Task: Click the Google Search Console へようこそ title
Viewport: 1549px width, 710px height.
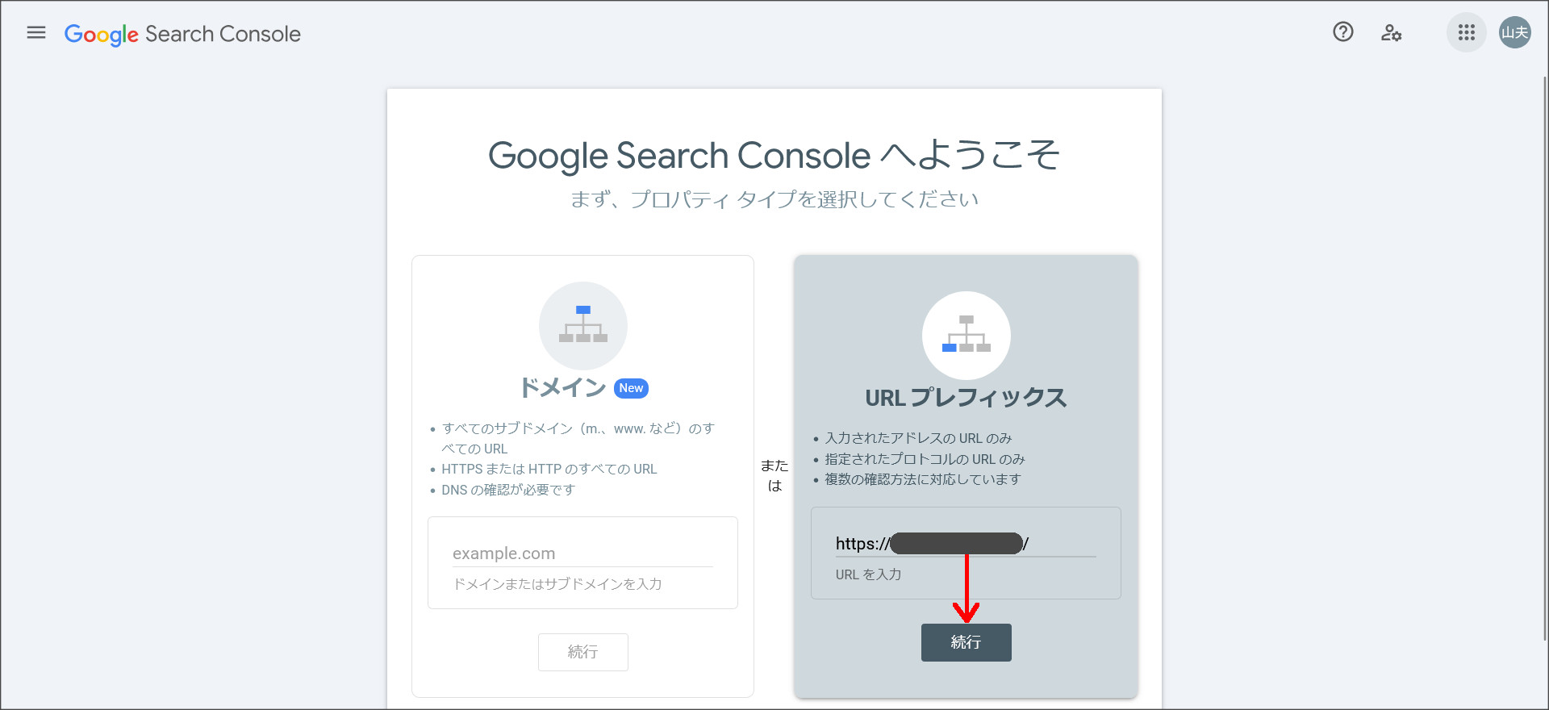Action: (774, 155)
